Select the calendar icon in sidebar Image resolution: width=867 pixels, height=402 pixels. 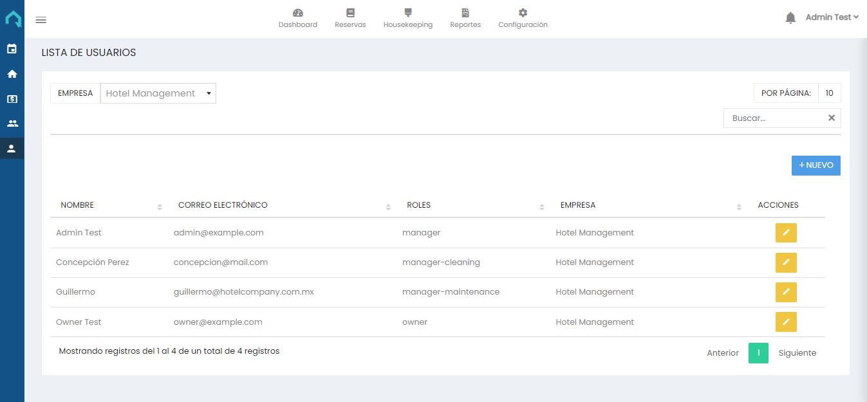point(12,50)
